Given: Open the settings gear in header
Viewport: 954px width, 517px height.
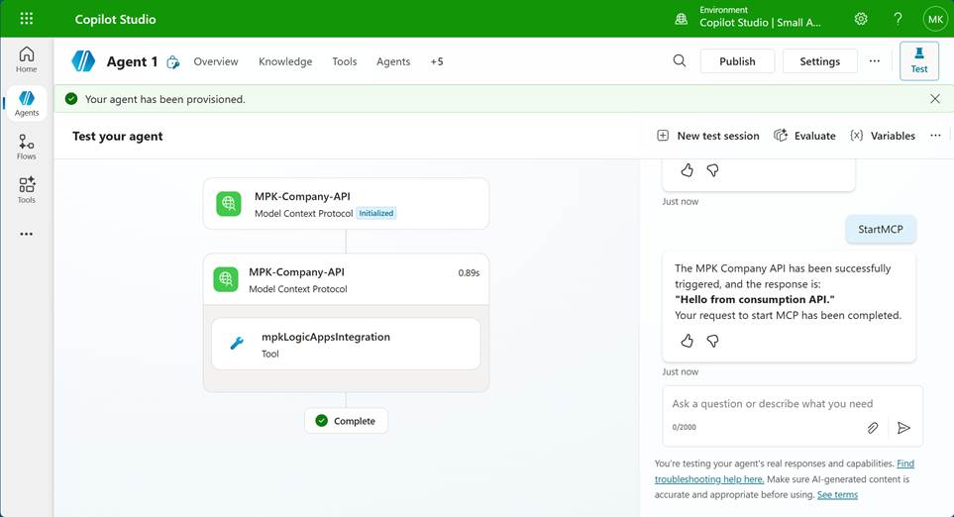Looking at the screenshot, I should pos(861,19).
